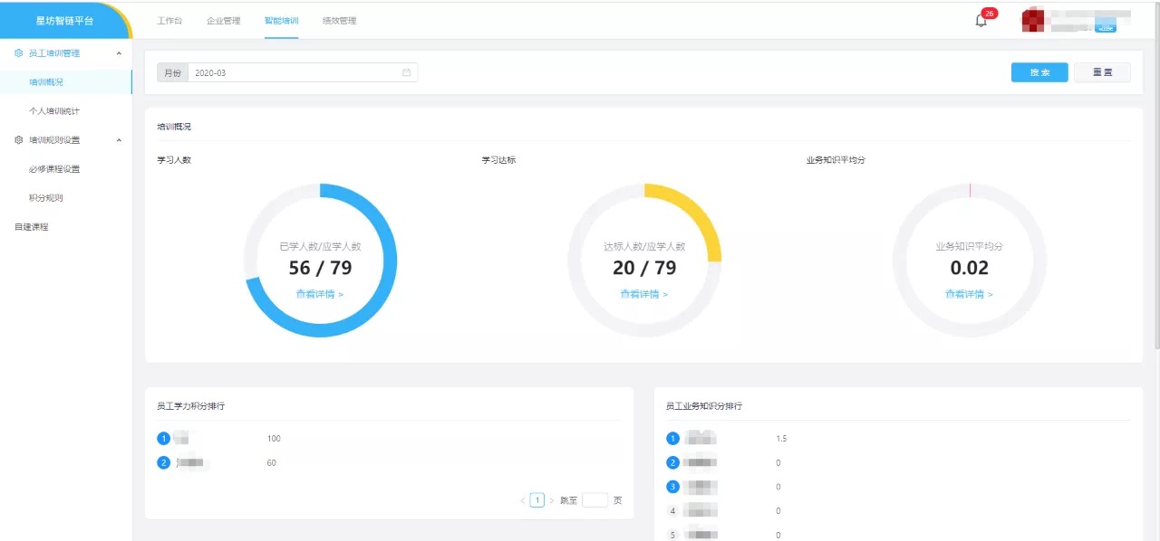Click score 60 in 员工学力积分排行
Image resolution: width=1160 pixels, height=541 pixels.
[x=271, y=463]
